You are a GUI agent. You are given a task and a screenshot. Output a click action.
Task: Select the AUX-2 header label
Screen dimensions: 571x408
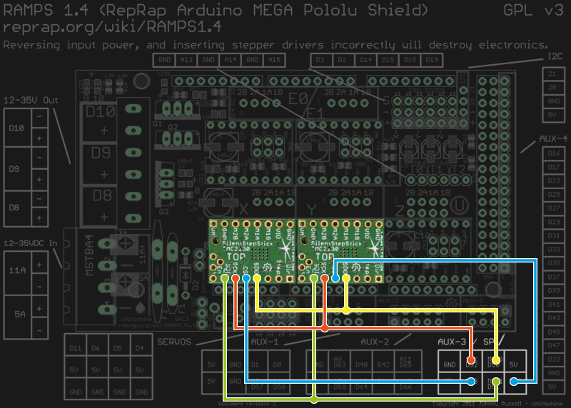coord(375,342)
